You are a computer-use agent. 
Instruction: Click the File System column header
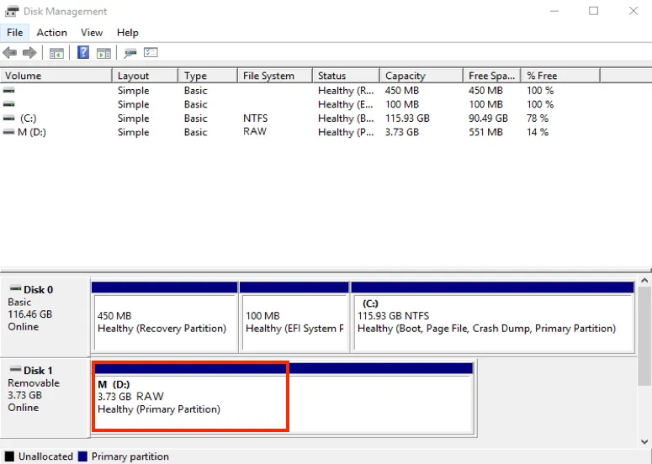[274, 76]
